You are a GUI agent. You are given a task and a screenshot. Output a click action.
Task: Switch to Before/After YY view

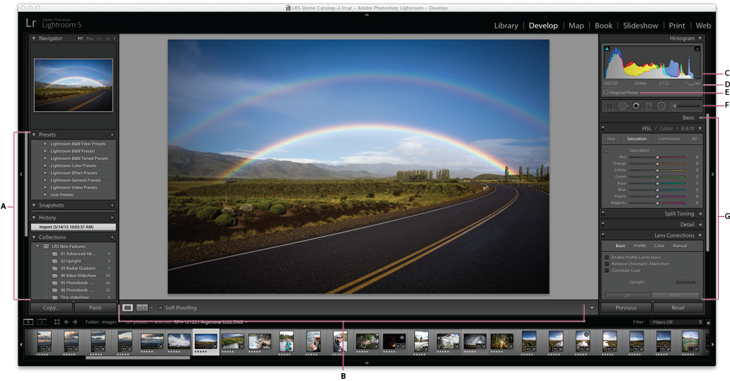[142, 308]
